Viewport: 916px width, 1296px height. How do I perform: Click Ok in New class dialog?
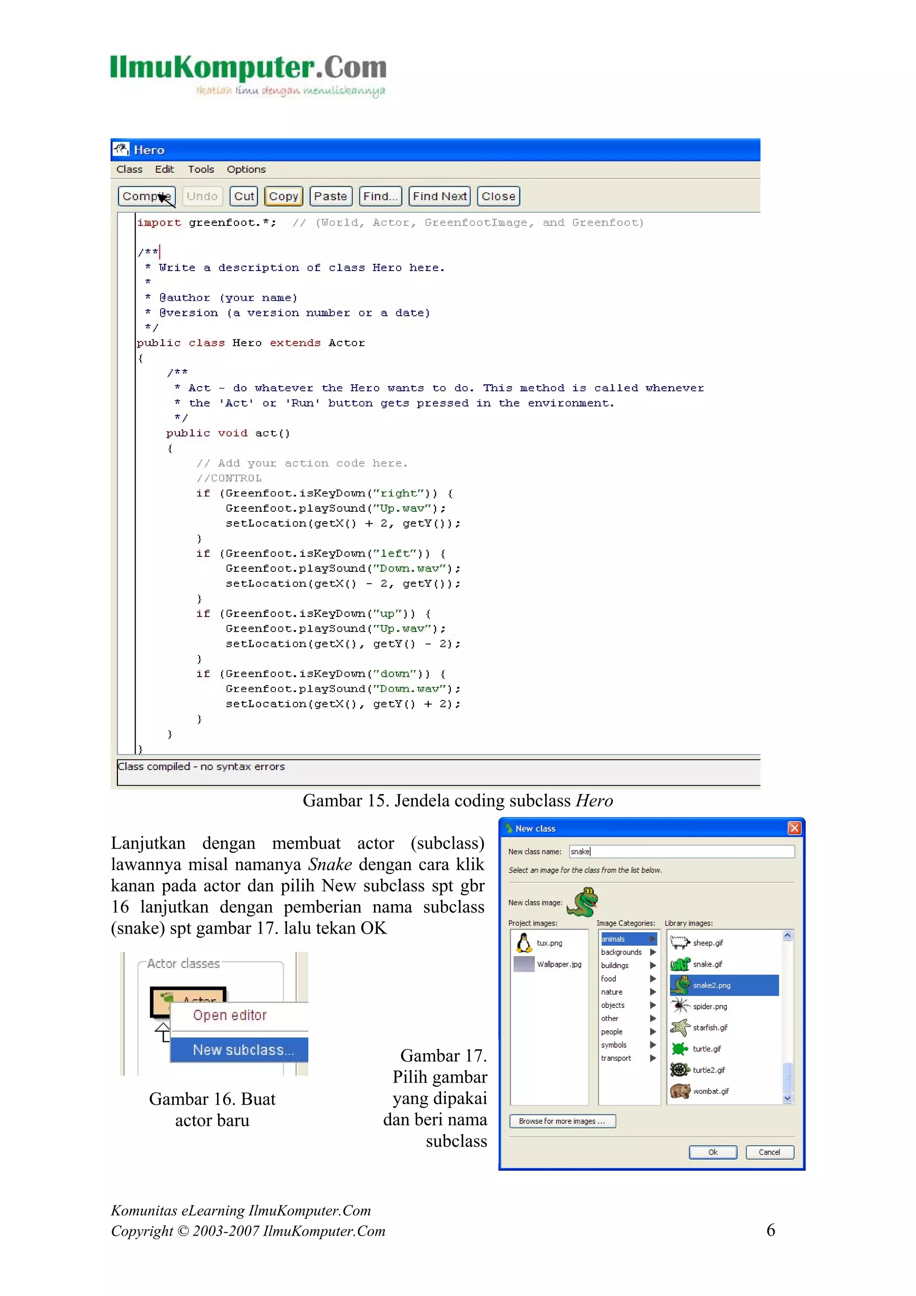pyautogui.click(x=713, y=1152)
